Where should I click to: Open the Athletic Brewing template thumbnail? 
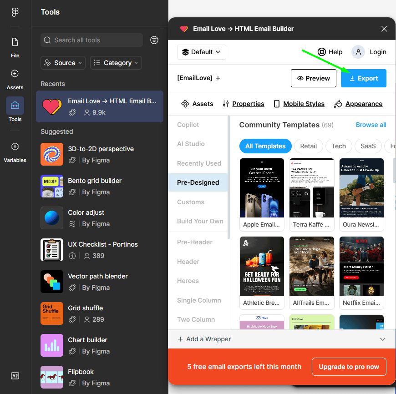click(262, 266)
